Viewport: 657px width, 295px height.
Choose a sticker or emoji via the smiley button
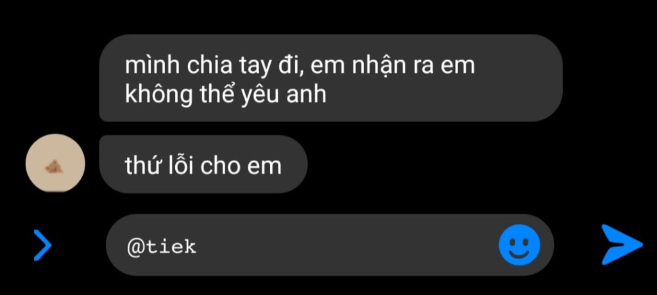tap(519, 245)
